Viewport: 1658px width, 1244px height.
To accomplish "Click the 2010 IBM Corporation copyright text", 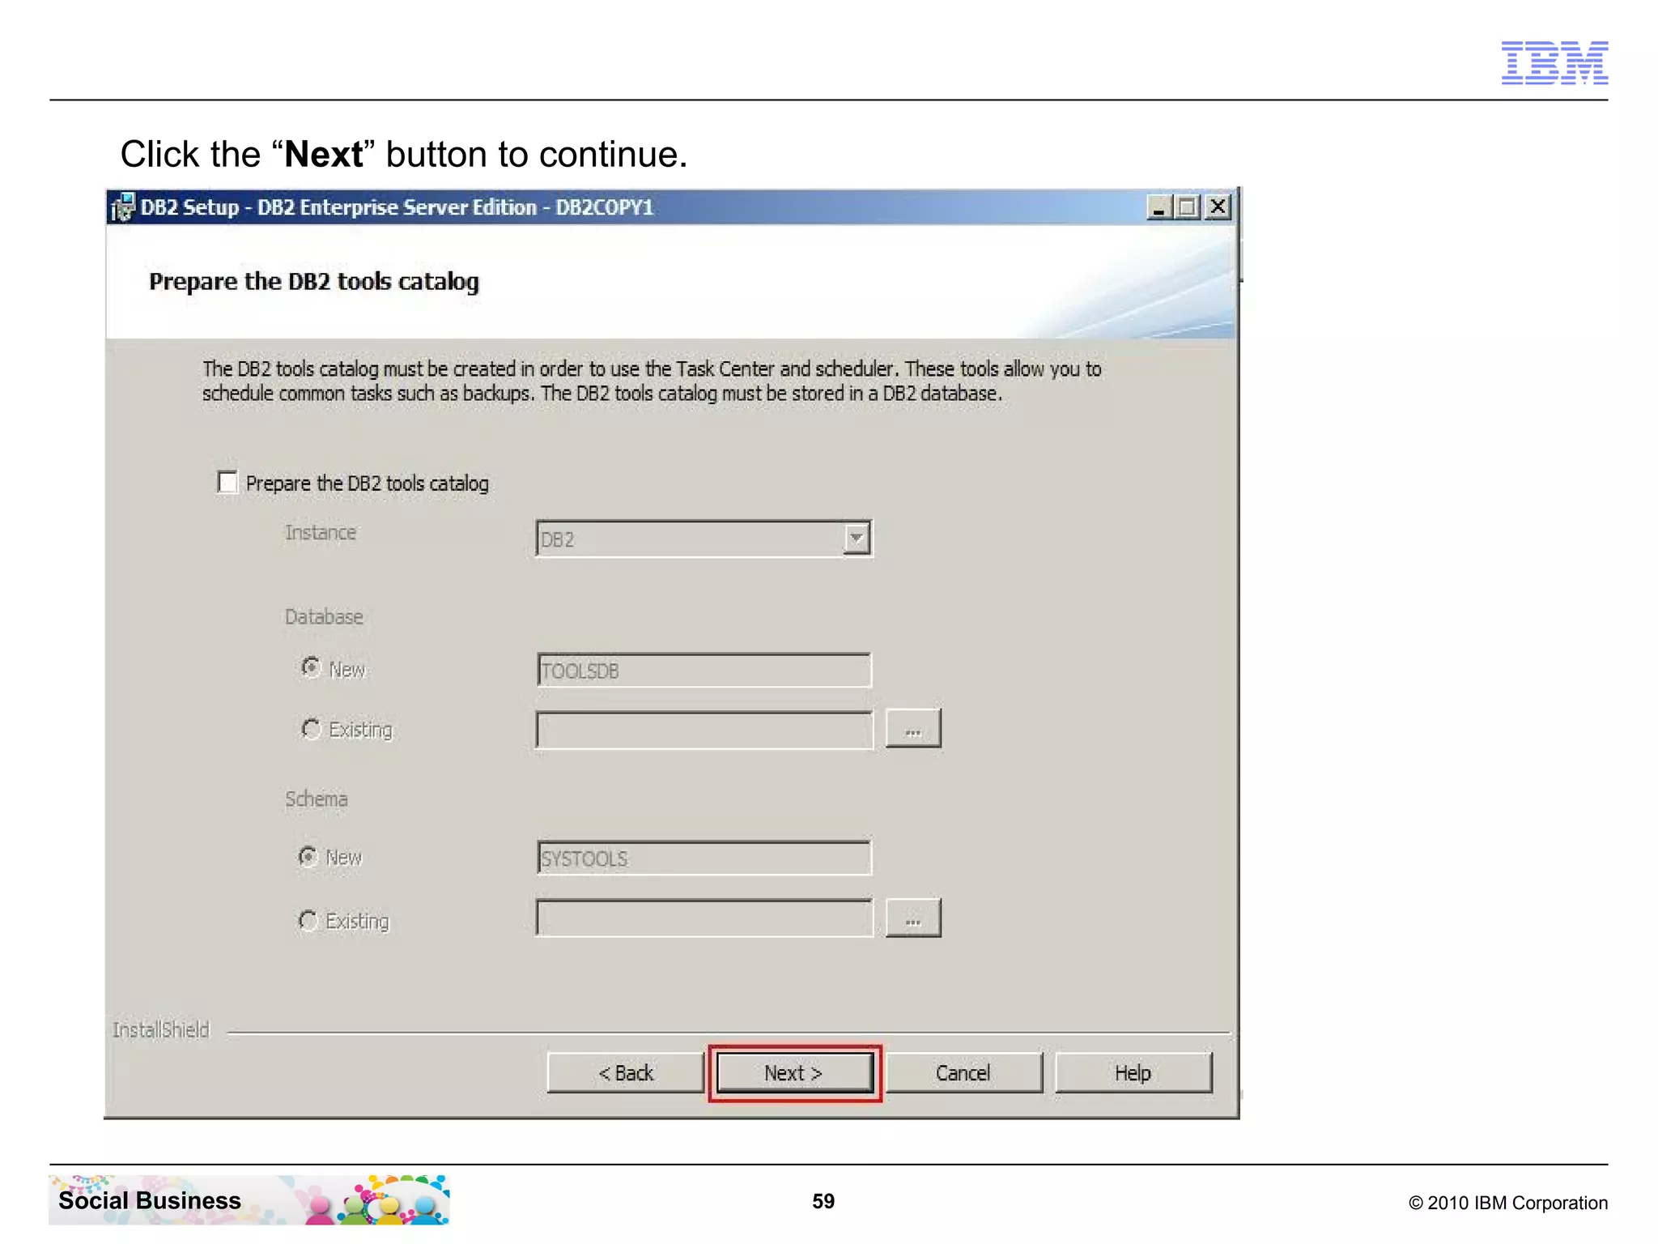I will (x=1508, y=1203).
